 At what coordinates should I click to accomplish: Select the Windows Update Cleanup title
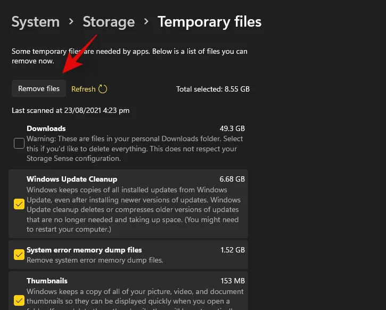pos(72,179)
